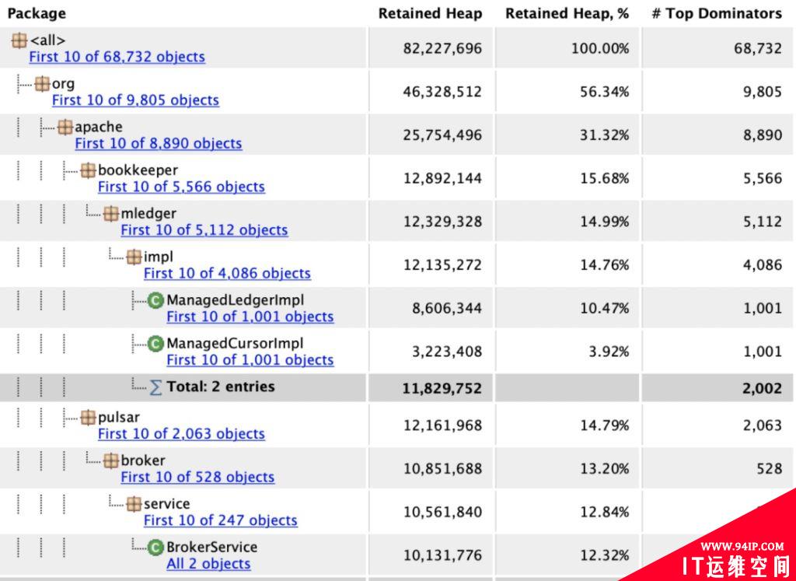Image resolution: width=796 pixels, height=581 pixels.
Task: Click the ManagedLedgerImpl class icon
Action: tap(155, 301)
